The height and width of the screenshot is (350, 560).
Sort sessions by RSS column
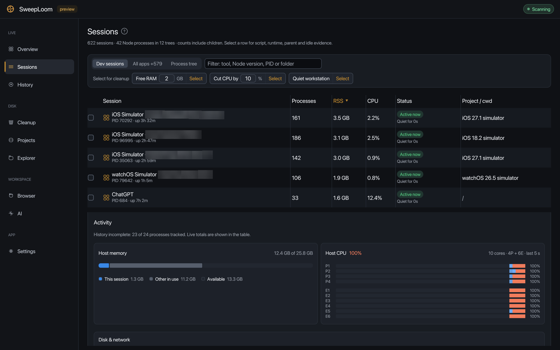point(341,101)
